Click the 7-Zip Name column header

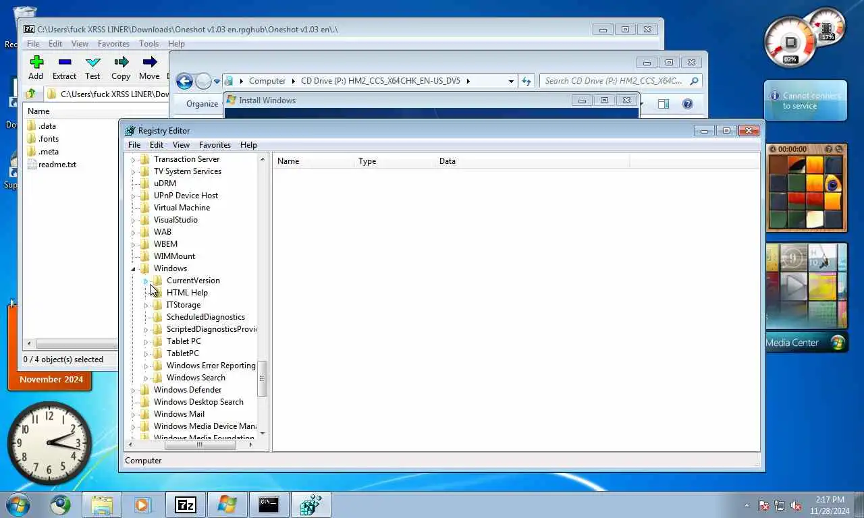(x=71, y=111)
